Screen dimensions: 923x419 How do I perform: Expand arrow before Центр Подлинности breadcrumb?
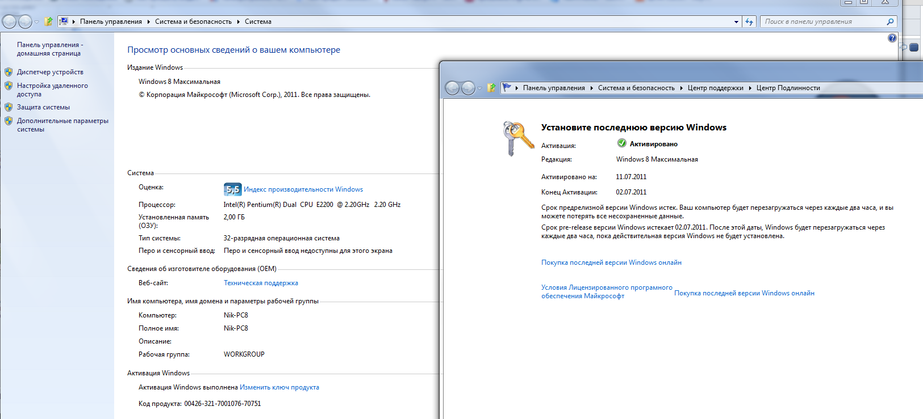[x=750, y=88]
